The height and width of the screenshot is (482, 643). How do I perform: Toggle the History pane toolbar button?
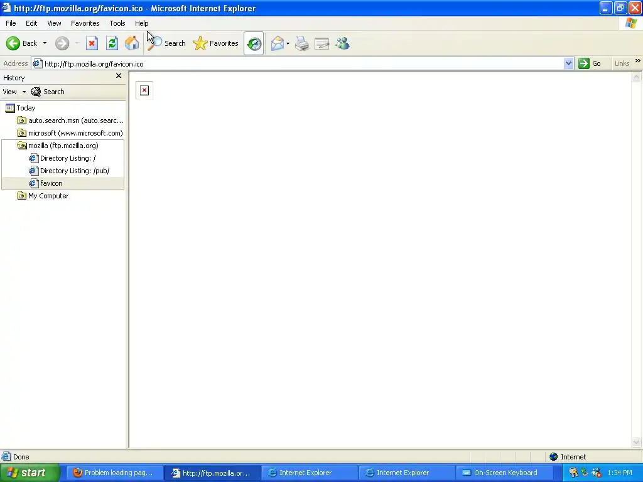click(254, 43)
